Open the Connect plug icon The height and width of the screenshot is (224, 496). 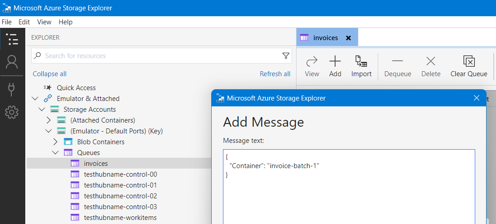12,89
